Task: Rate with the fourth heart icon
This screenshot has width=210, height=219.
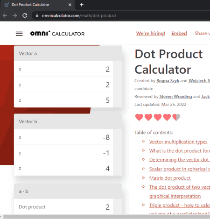Action: pyautogui.click(x=167, y=117)
